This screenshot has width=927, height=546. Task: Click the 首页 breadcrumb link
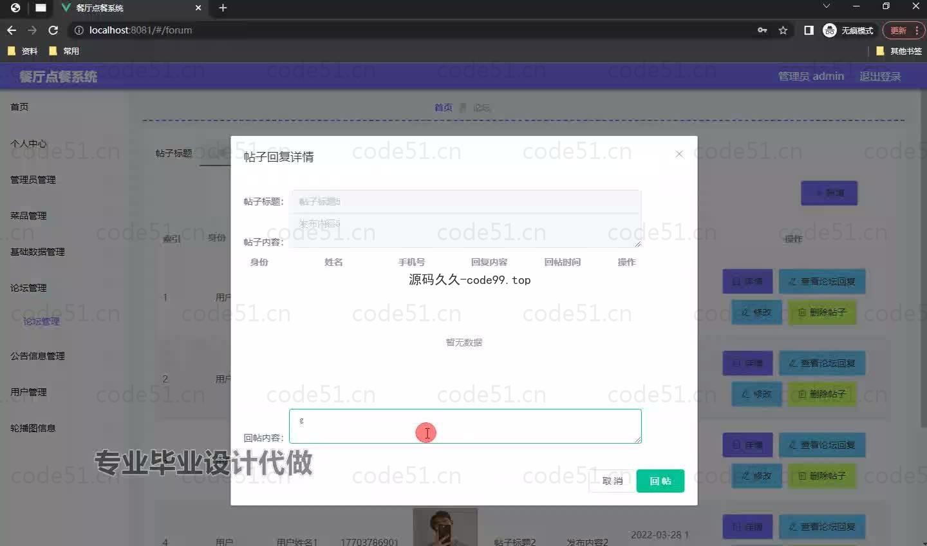point(443,108)
